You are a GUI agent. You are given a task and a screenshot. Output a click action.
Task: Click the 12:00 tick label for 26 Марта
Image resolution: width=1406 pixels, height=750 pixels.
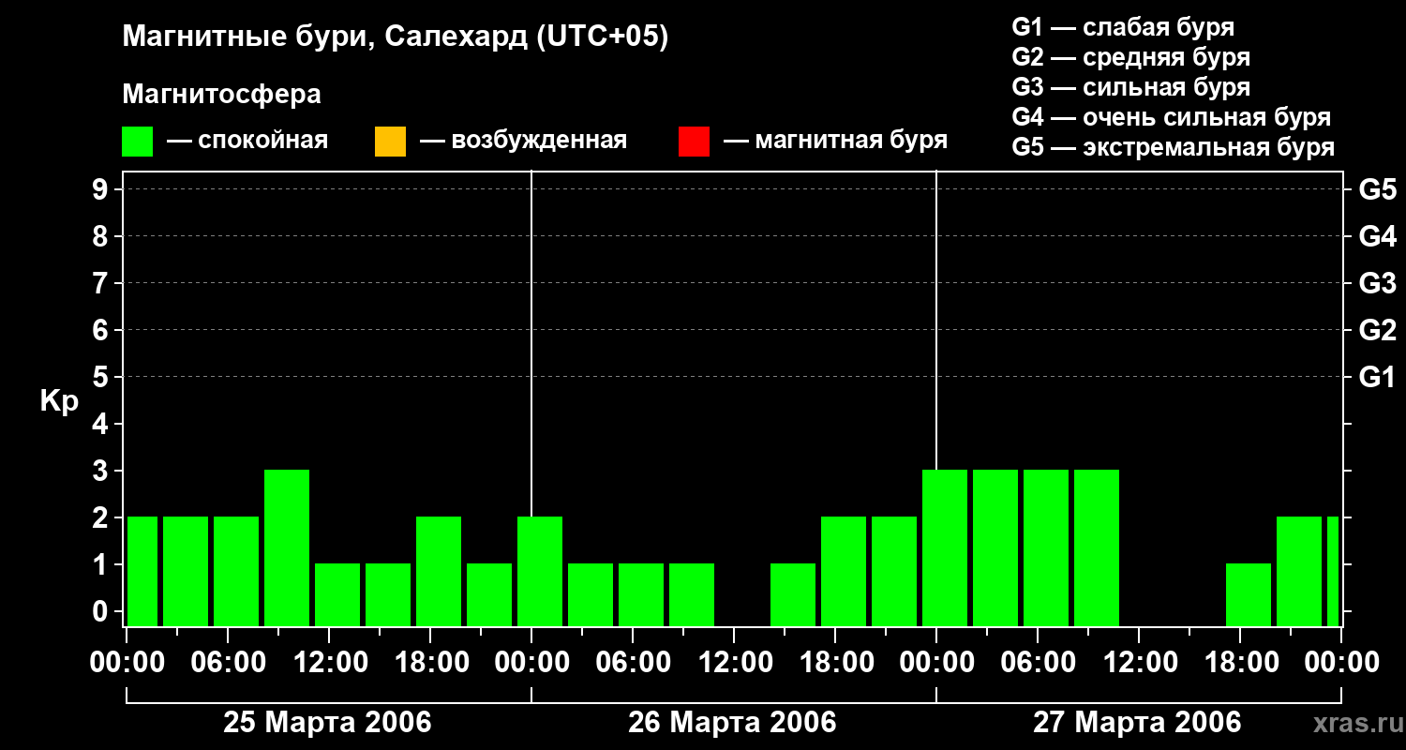point(734,662)
